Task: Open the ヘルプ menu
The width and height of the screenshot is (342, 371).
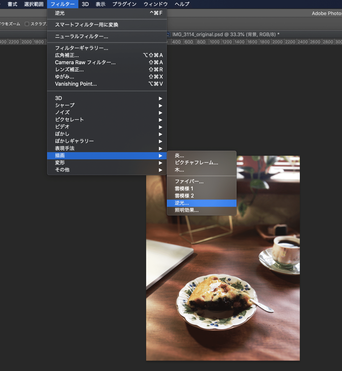Action: point(182,4)
